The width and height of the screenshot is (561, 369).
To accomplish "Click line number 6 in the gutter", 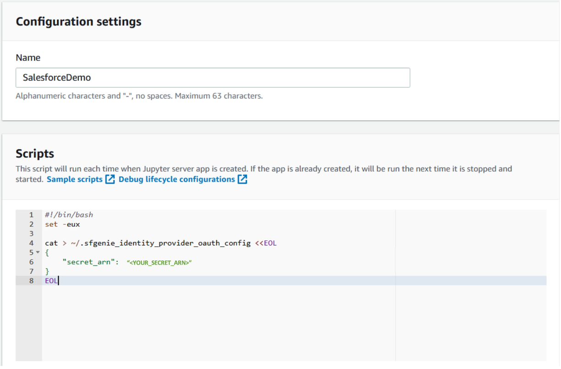I will [x=31, y=262].
